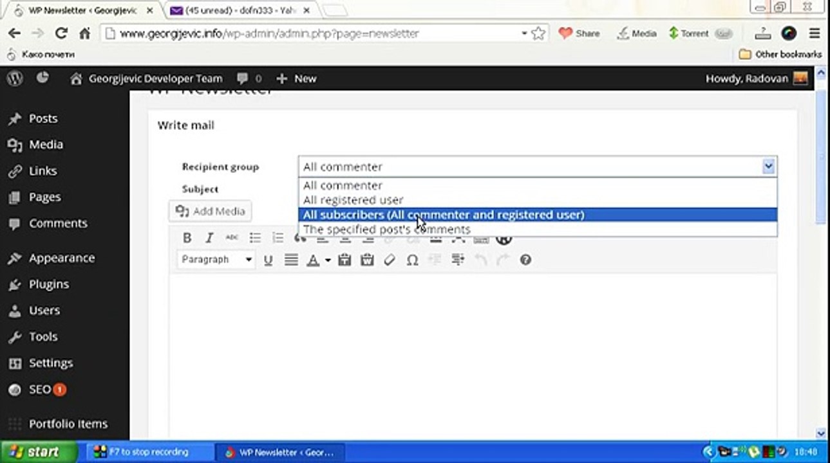The image size is (830, 463).
Task: Click the Share heart button
Action: coord(579,33)
